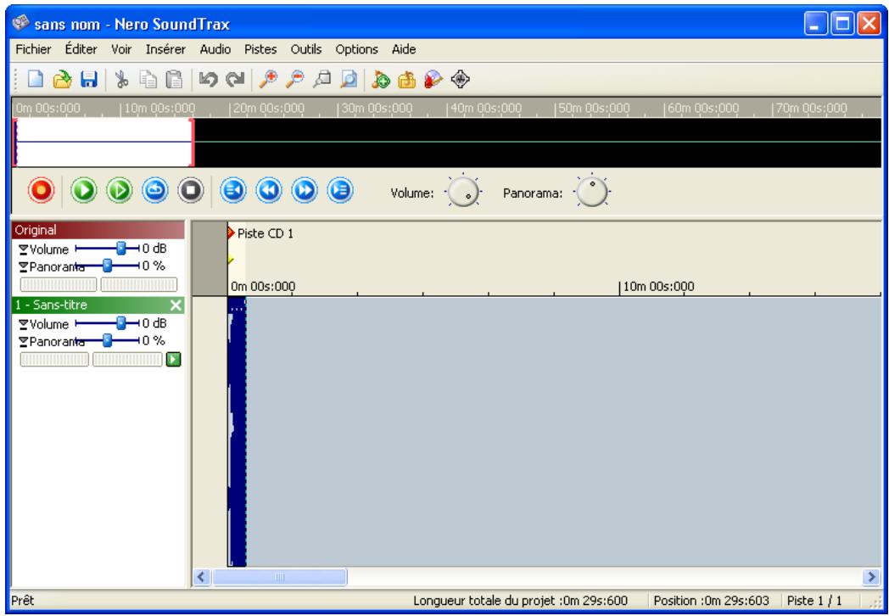Image resolution: width=889 pixels, height=616 pixels.
Task: Click the 10m 00s:000 mark on the track ruler
Action: (x=657, y=287)
